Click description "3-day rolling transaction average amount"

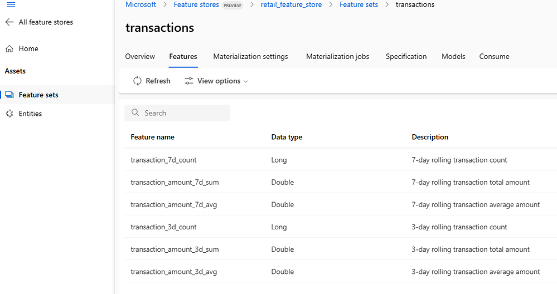tap(476, 272)
